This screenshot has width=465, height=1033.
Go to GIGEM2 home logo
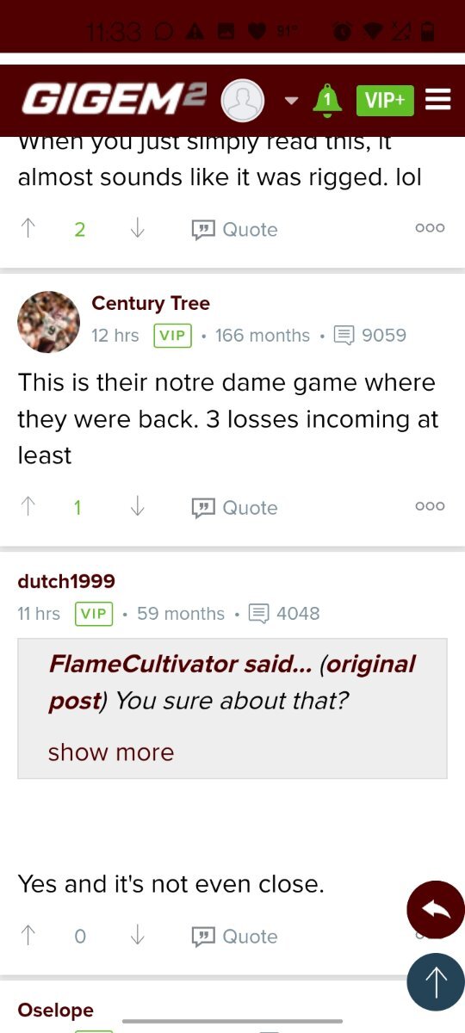[114, 100]
